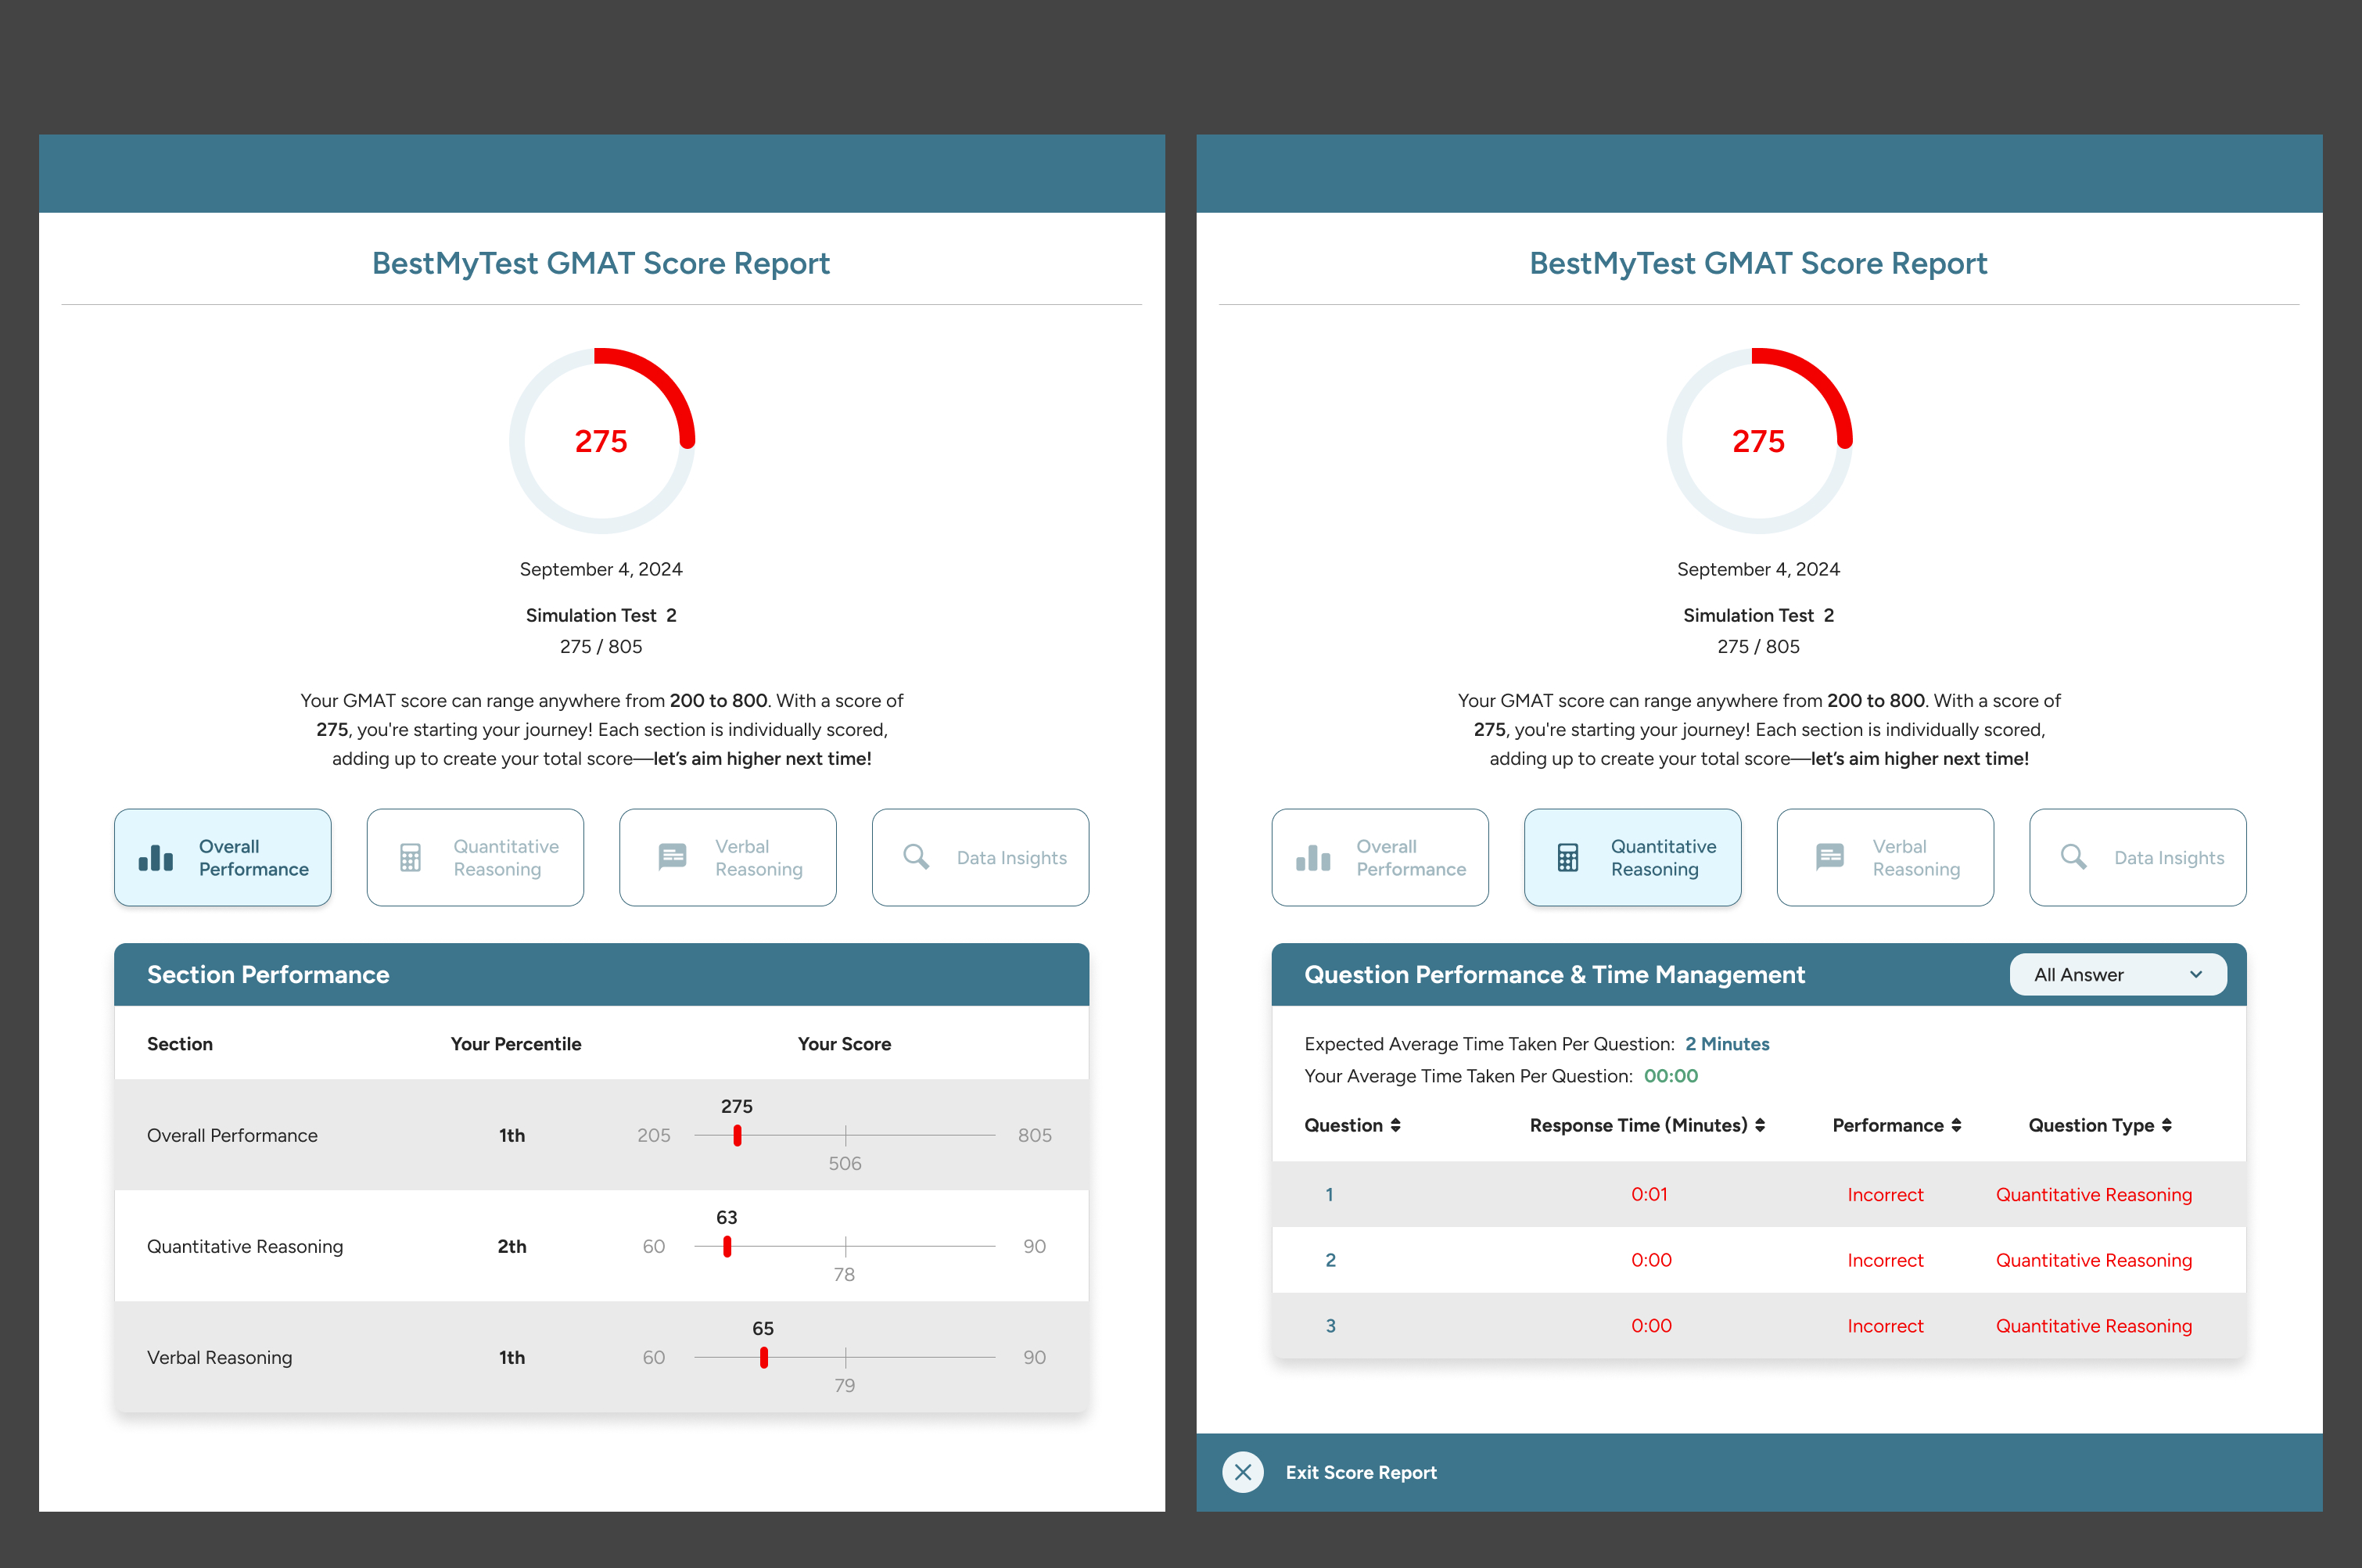
Task: Click '78' midpoint label on Quantitative scale
Action: click(x=844, y=1274)
